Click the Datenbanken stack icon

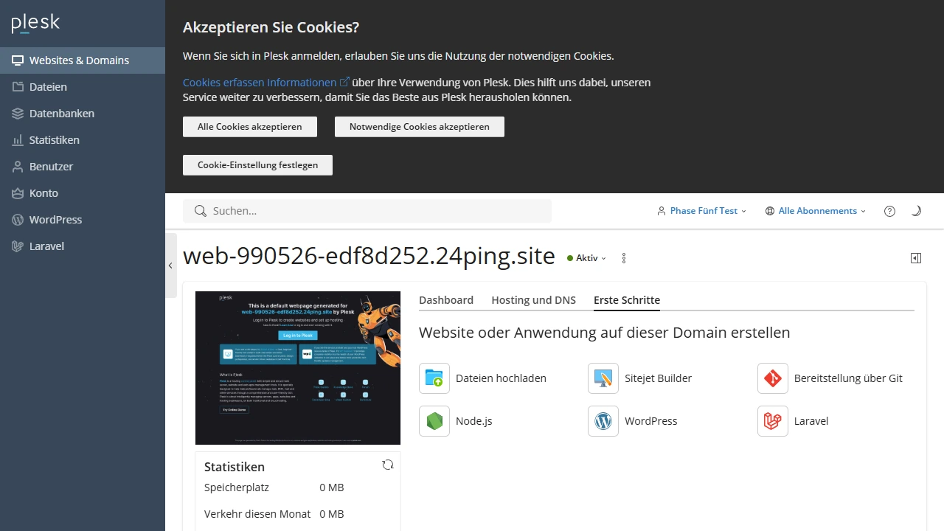point(18,114)
